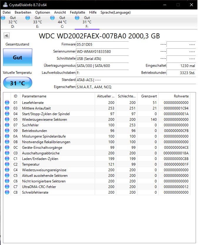Image resolution: width=198 pixels, height=245 pixels.
Task: Click raw value 000000000E1A
Action: 176,114
